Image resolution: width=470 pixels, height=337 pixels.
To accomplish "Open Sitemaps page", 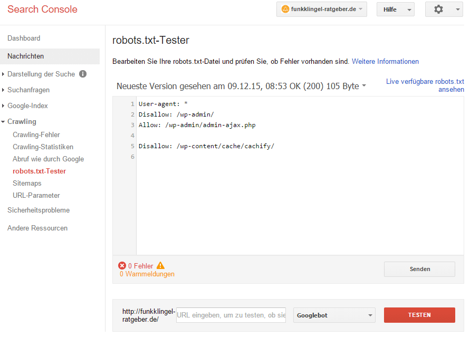I will [27, 184].
